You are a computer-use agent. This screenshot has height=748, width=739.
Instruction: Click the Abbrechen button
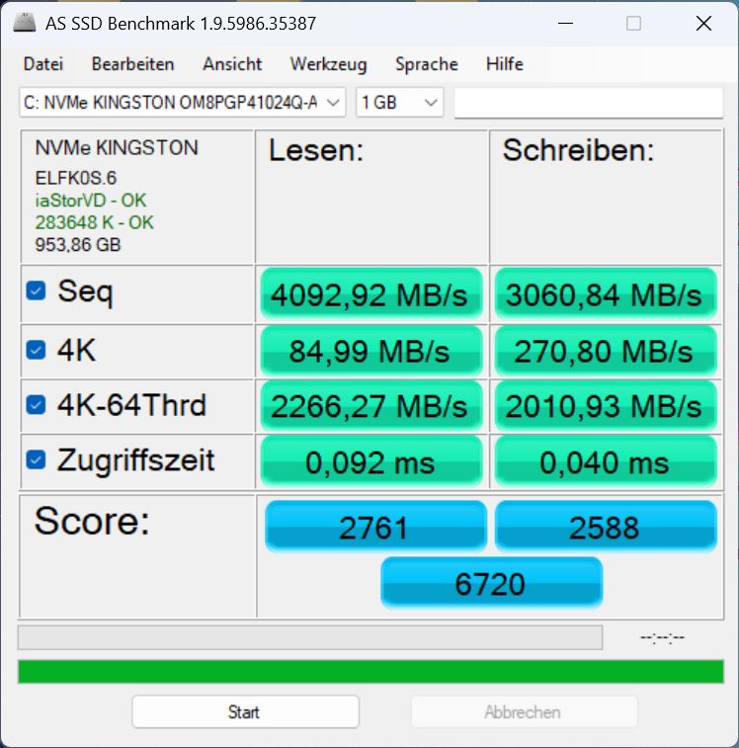[524, 711]
